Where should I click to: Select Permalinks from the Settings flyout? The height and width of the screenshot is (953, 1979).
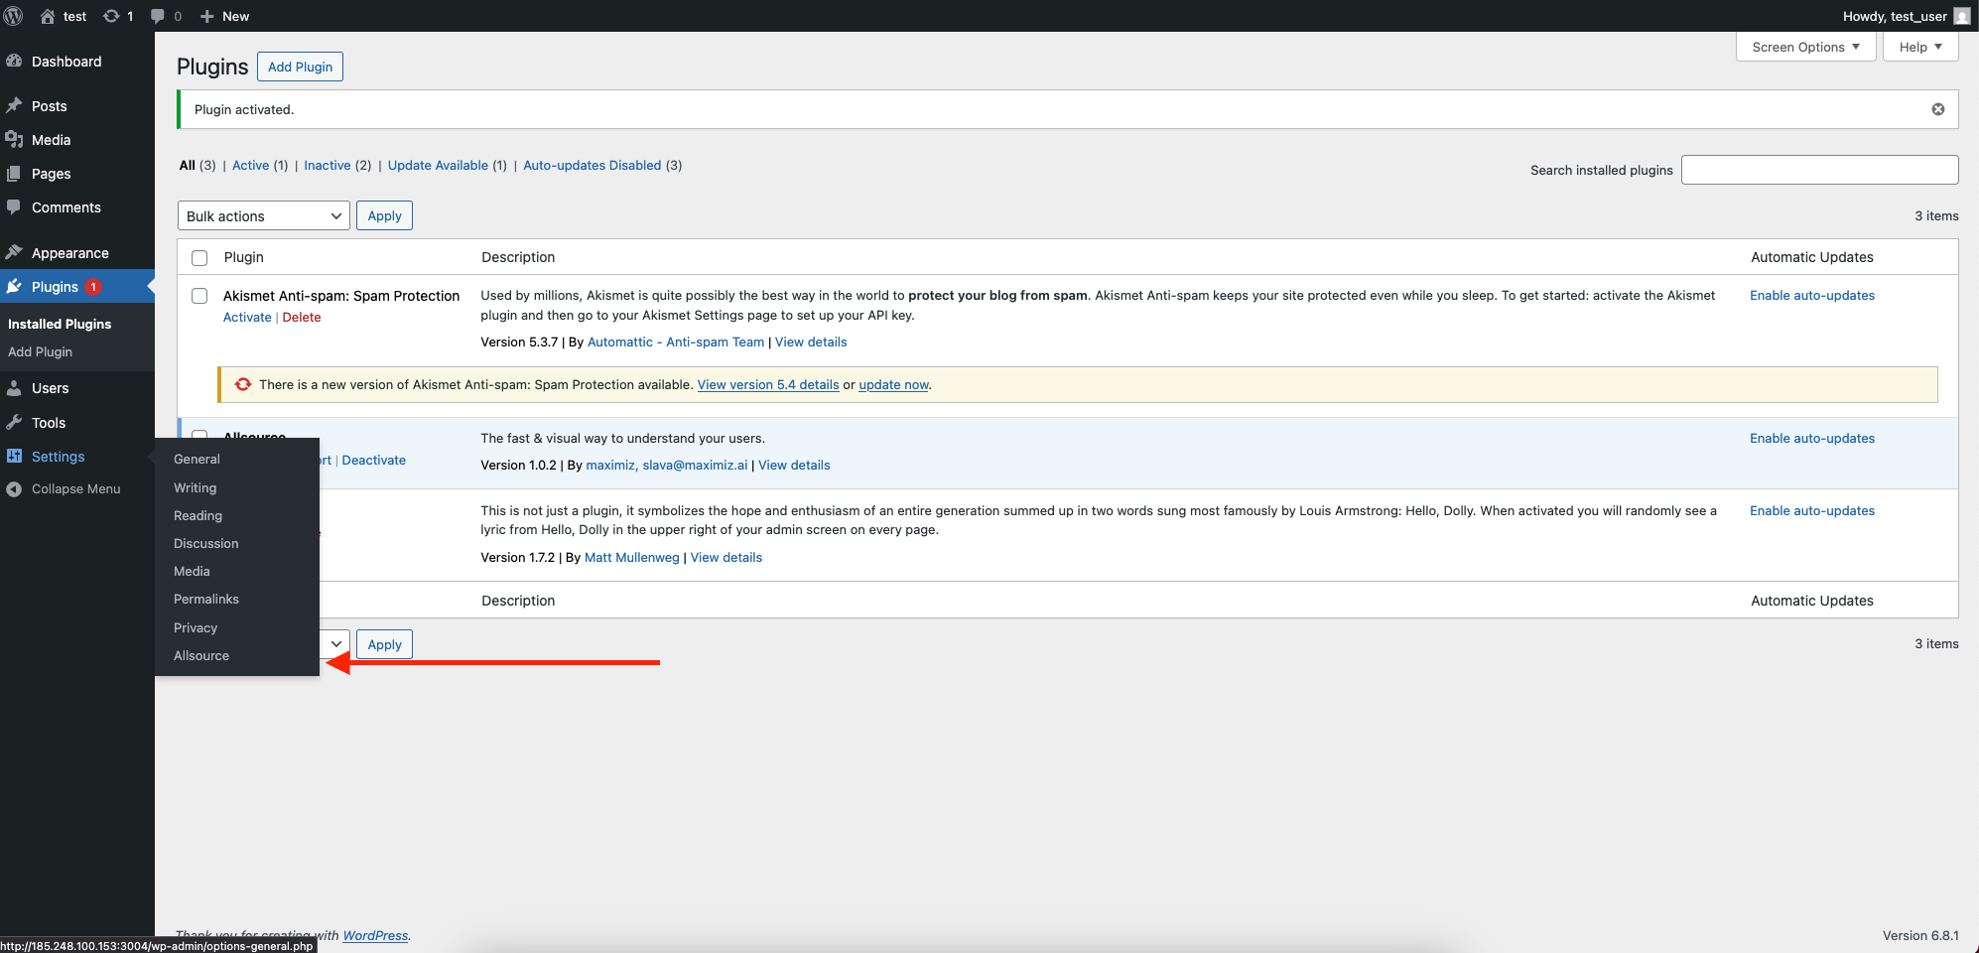point(206,599)
